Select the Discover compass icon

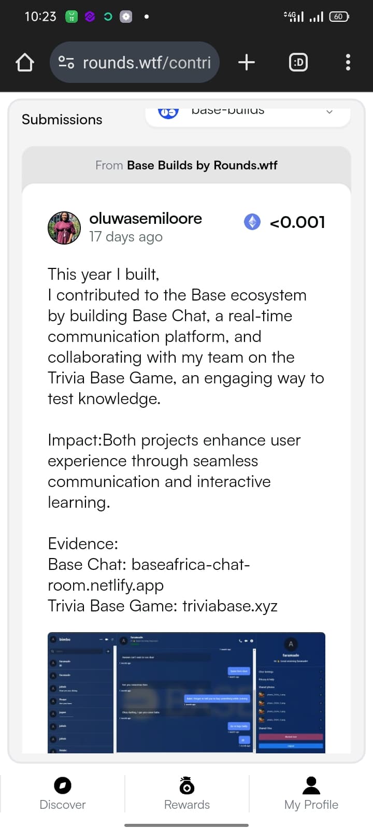click(x=62, y=785)
